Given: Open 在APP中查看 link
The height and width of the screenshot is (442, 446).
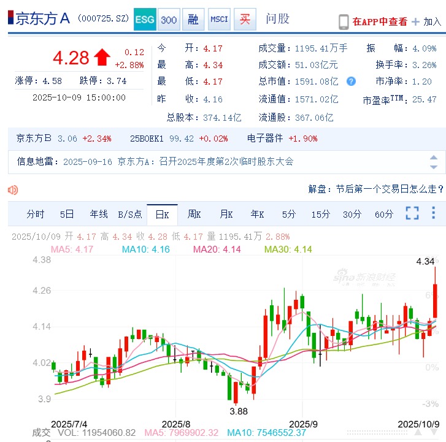Looking at the screenshot, I should pyautogui.click(x=380, y=21).
